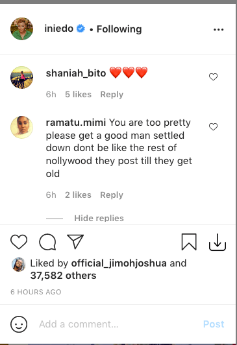The width and height of the screenshot is (237, 345).
Task: Open official_jimohjoshua's profile link
Action: tap(119, 263)
